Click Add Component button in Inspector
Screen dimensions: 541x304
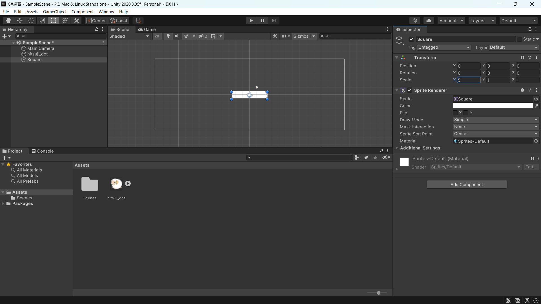(467, 184)
